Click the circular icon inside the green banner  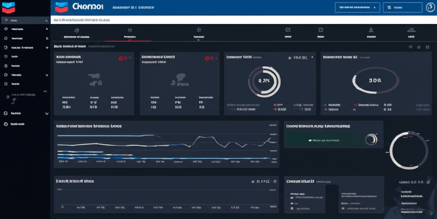tap(371, 139)
